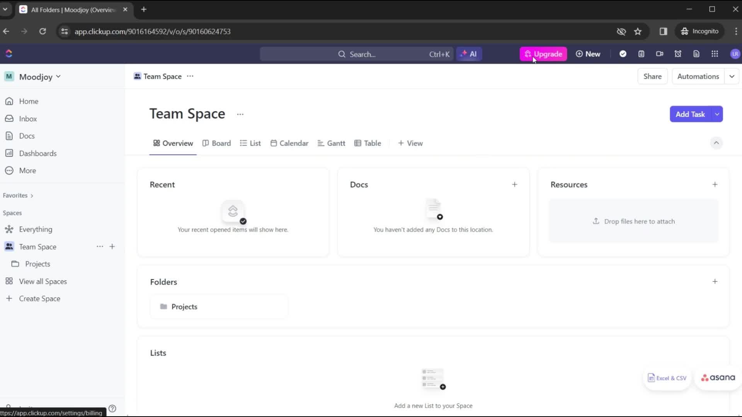Switch to the Gantt view tab
Viewport: 742px width, 417px height.
(x=331, y=143)
